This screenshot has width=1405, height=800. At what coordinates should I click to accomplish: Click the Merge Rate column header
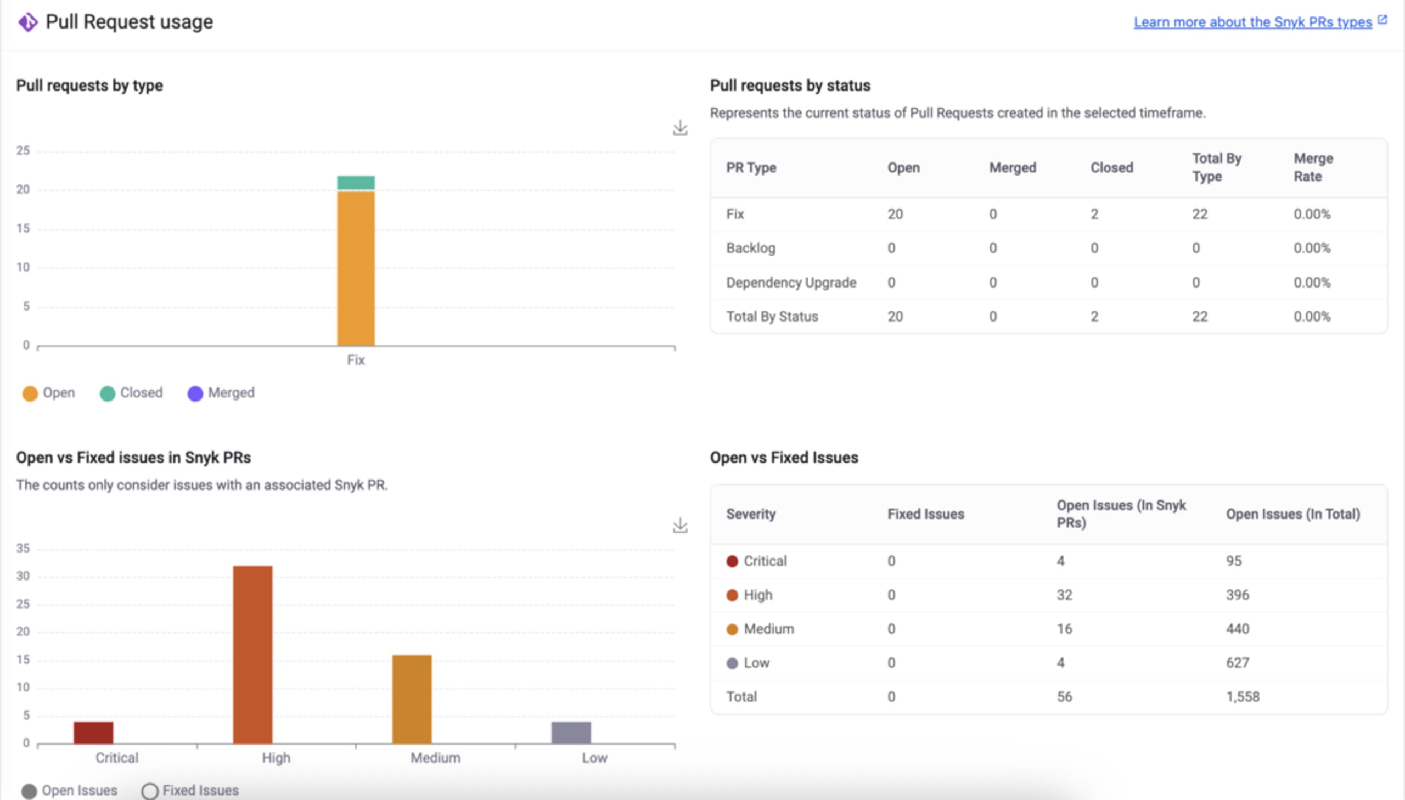point(1313,167)
